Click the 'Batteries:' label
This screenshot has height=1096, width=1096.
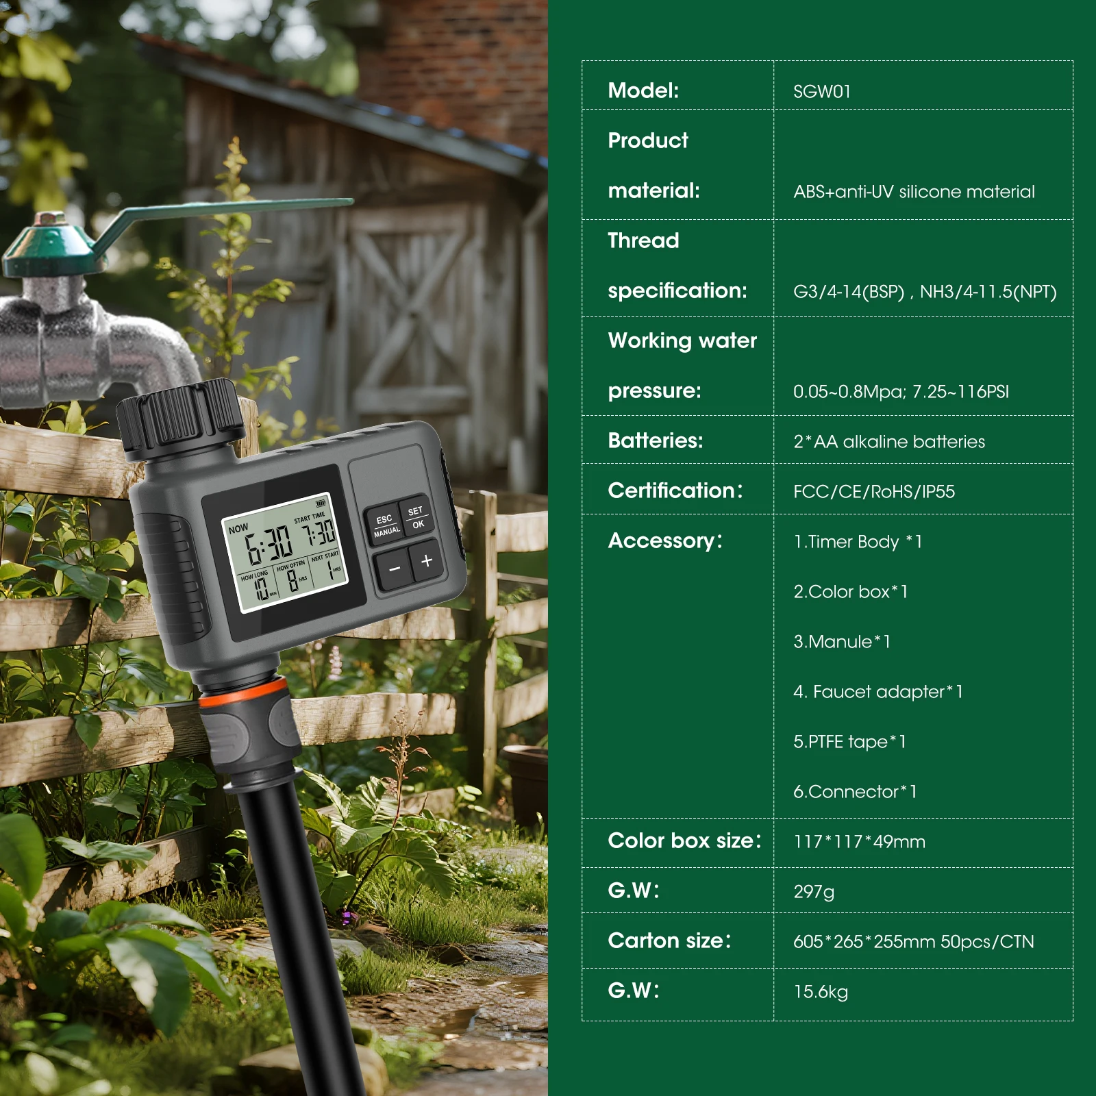click(656, 440)
